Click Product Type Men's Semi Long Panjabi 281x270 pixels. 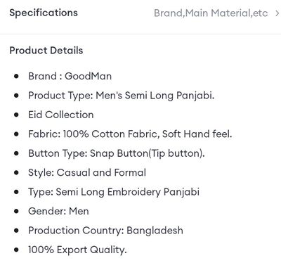[x=121, y=96]
